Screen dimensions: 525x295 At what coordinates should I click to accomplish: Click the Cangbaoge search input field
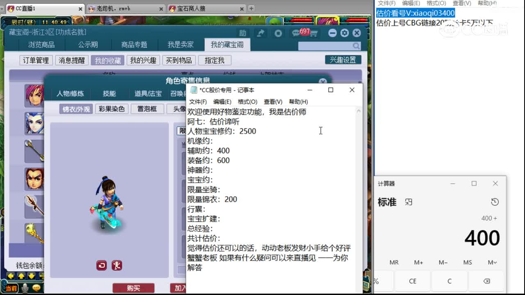[x=325, y=46]
